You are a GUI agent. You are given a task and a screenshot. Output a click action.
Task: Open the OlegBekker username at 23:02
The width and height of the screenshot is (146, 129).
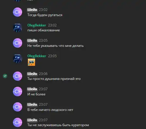[37, 25]
